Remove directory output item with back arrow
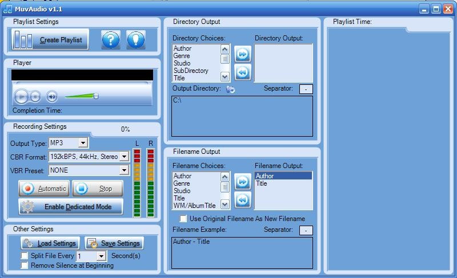Image resolution: width=457 pixels, height=278 pixels. (x=243, y=72)
